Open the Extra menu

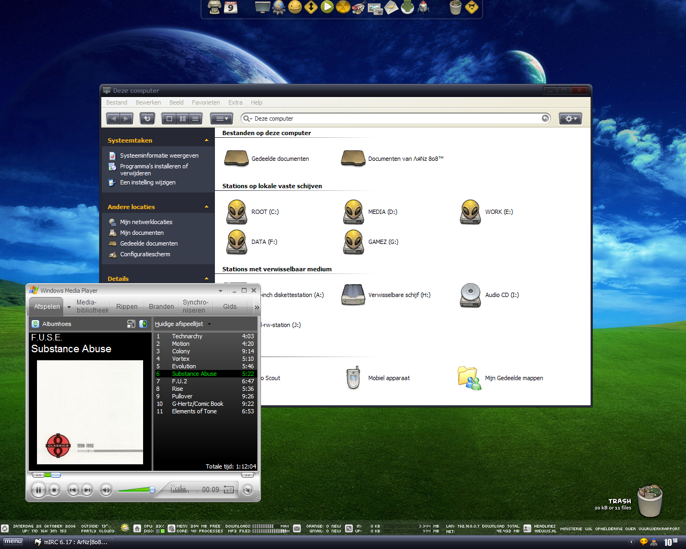point(235,102)
